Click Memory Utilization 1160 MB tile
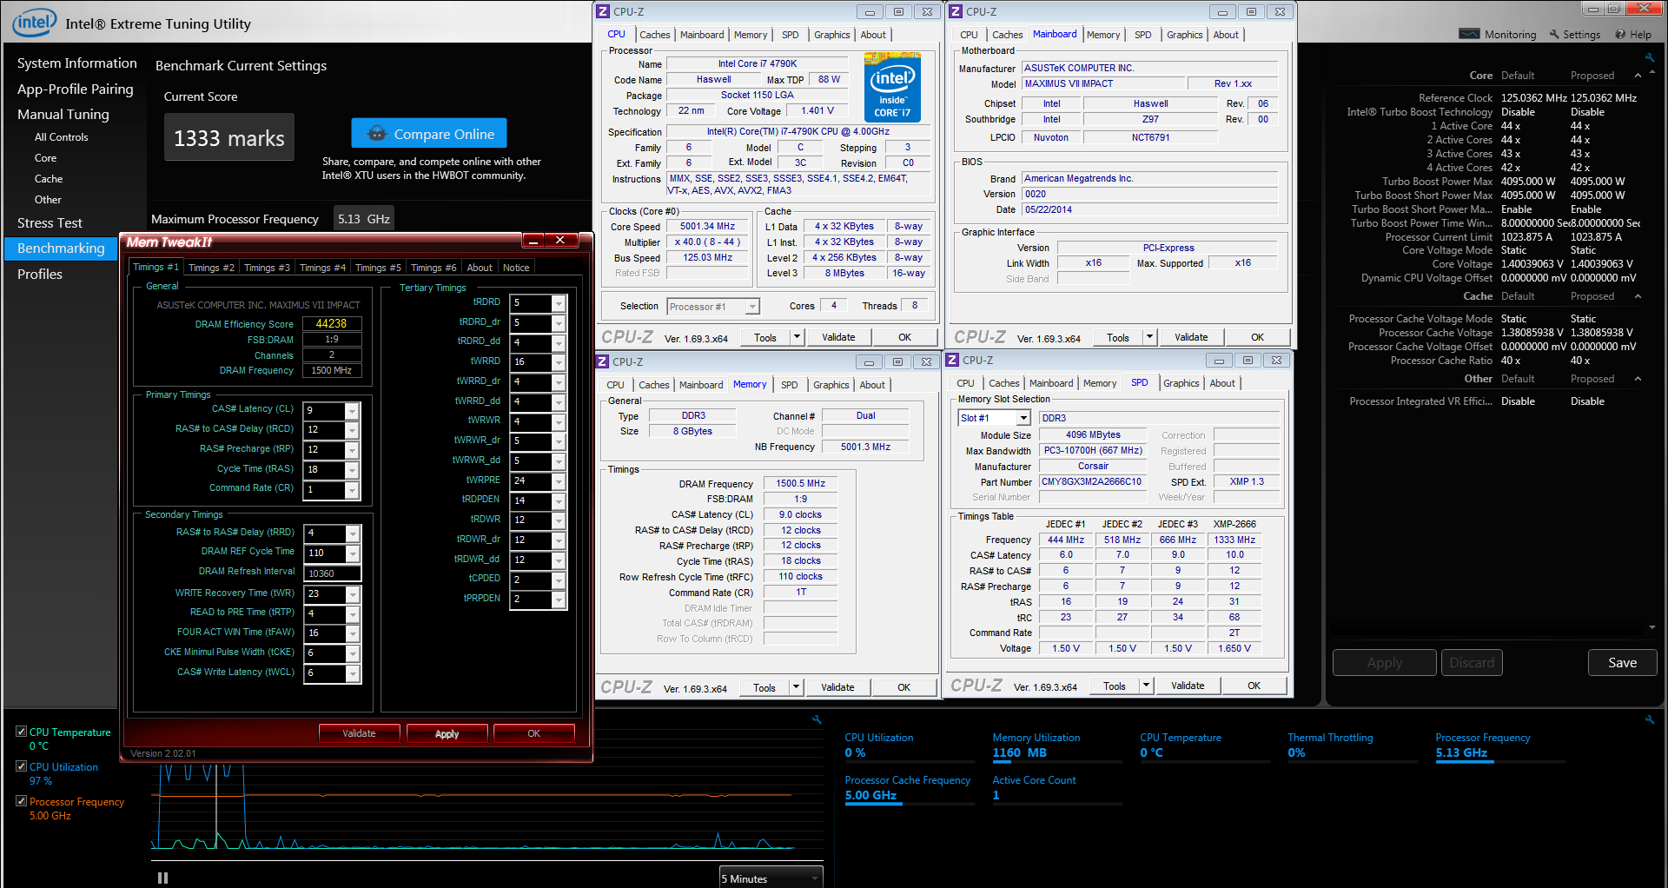Image resolution: width=1668 pixels, height=888 pixels. pos(1057,746)
